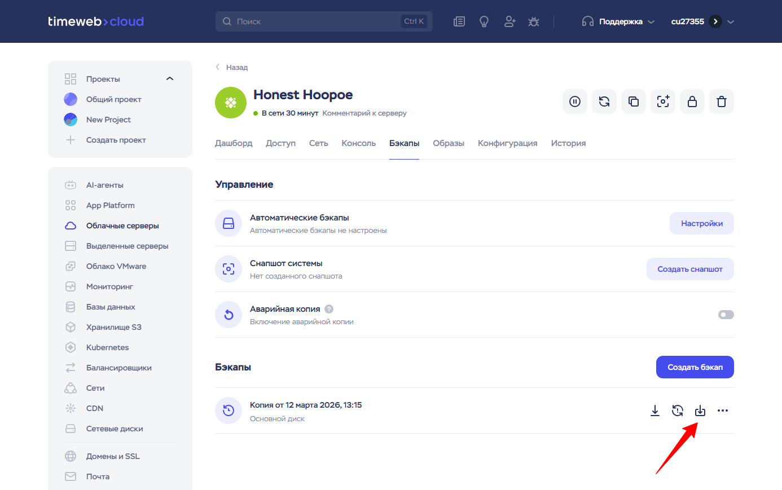Image resolution: width=782 pixels, height=490 pixels.
Task: Click the pause server icon in header
Action: [x=574, y=101]
